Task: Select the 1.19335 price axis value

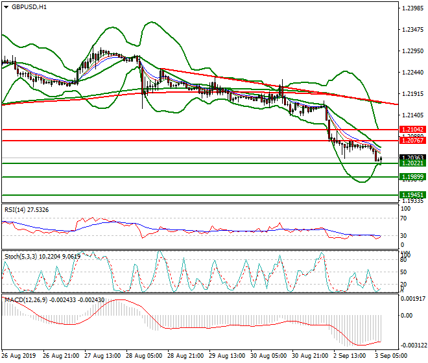Action: pos(413,201)
